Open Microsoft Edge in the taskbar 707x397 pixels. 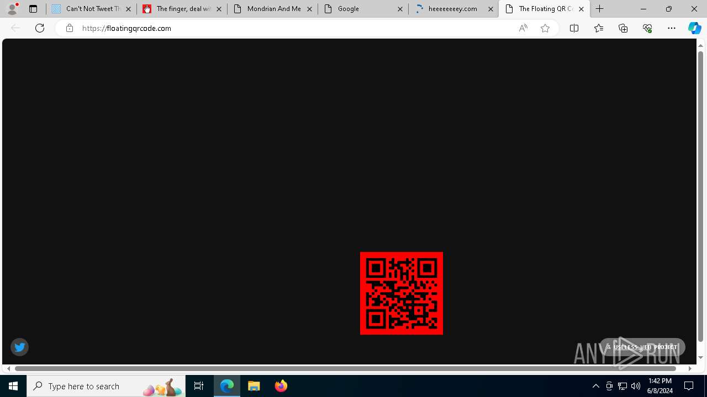227,386
